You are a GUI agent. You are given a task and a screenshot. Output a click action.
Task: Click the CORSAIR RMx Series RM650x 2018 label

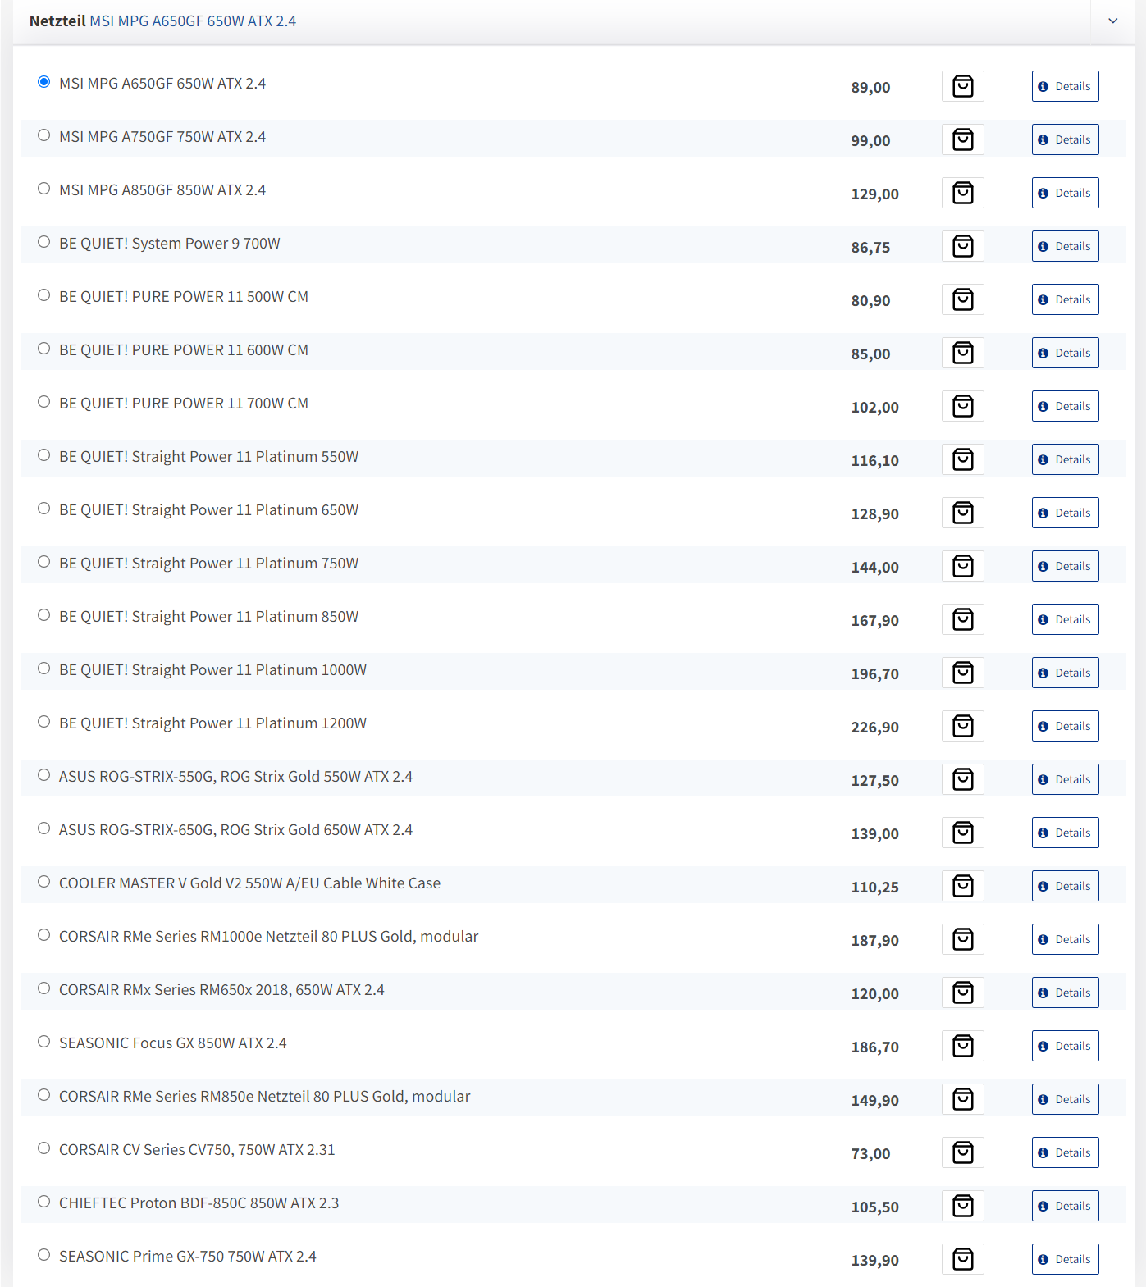click(221, 990)
